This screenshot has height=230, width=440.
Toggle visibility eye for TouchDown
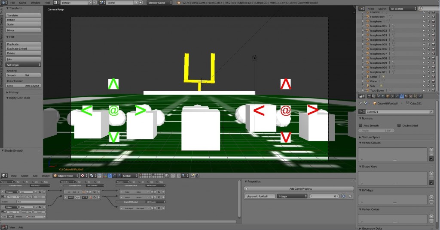click(x=424, y=90)
